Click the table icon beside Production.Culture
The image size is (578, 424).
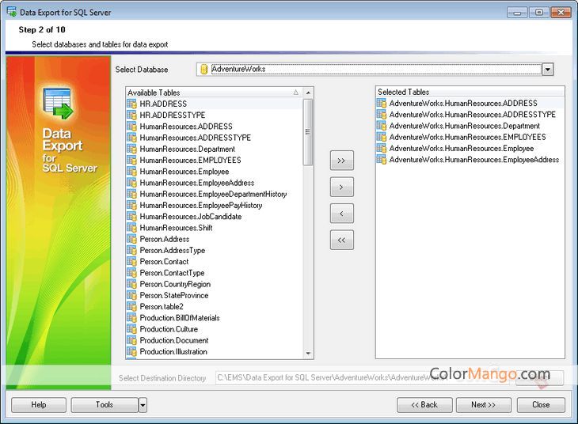tap(131, 329)
